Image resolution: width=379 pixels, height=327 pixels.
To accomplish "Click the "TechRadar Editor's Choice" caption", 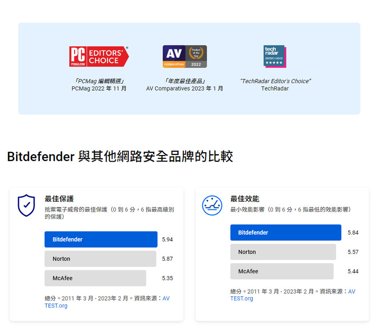I will (275, 81).
